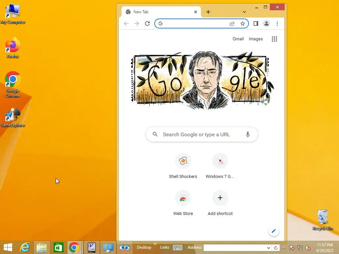339x254 pixels.
Task: Open the Google apps grid
Action: [x=274, y=39]
